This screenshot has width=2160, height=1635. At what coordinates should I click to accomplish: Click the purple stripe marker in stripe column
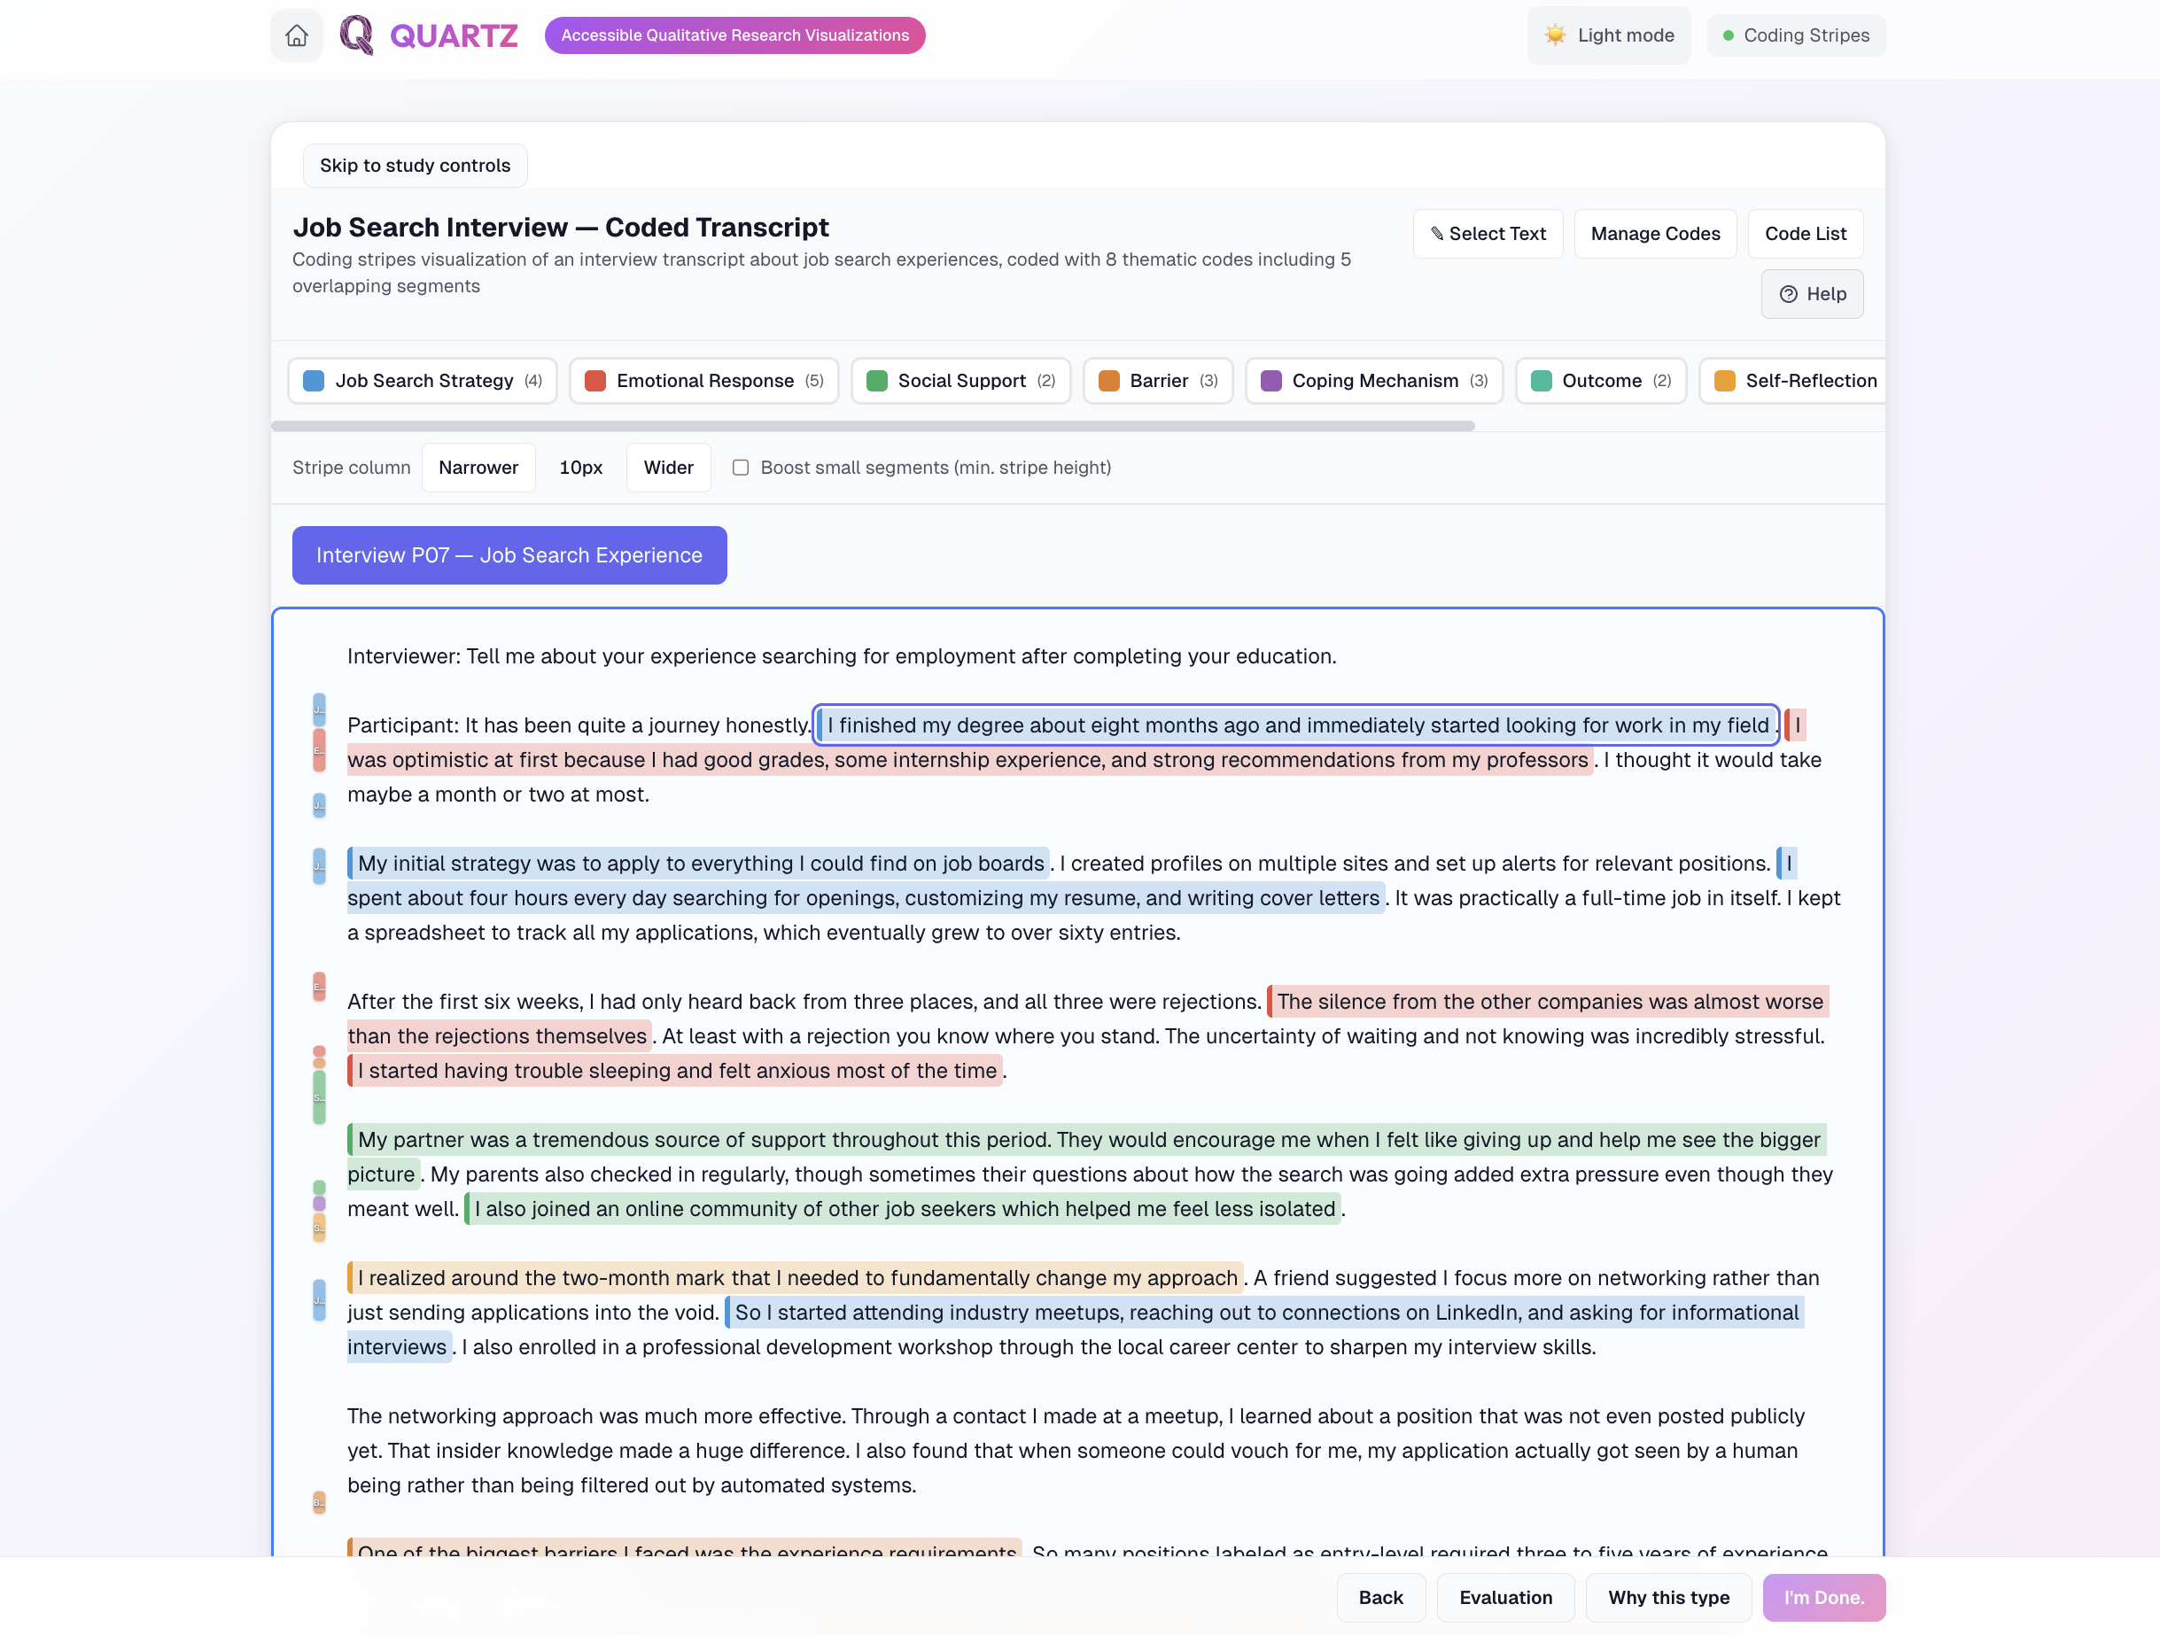(x=319, y=1203)
